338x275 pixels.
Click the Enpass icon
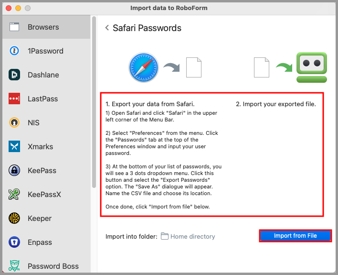(x=14, y=242)
